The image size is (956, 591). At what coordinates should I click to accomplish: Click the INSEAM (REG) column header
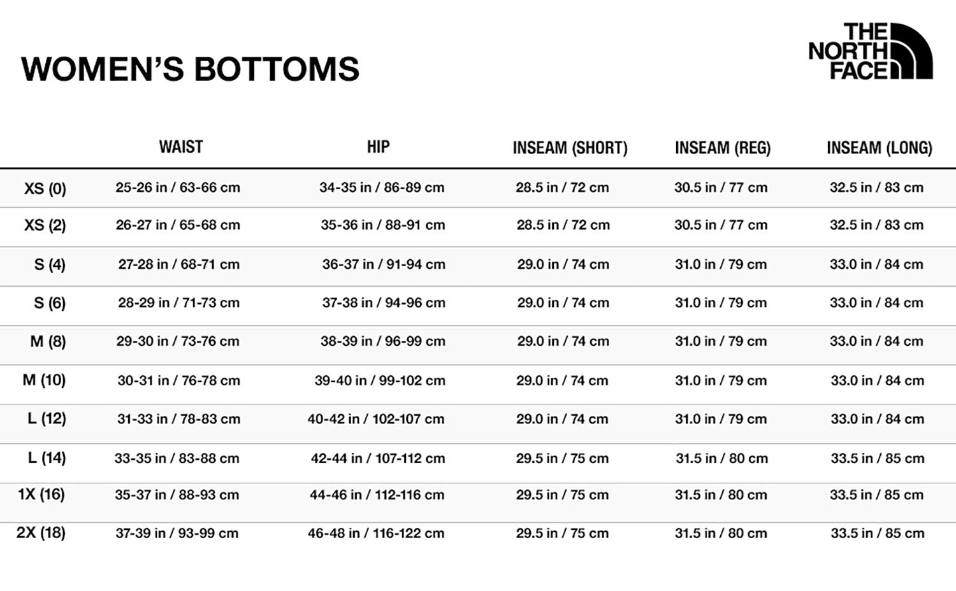pyautogui.click(x=722, y=148)
